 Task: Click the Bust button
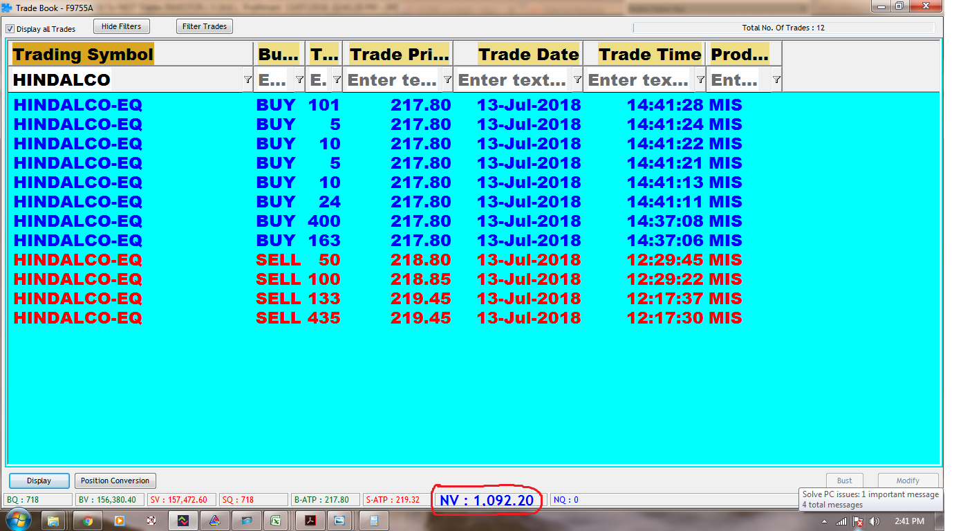point(845,481)
